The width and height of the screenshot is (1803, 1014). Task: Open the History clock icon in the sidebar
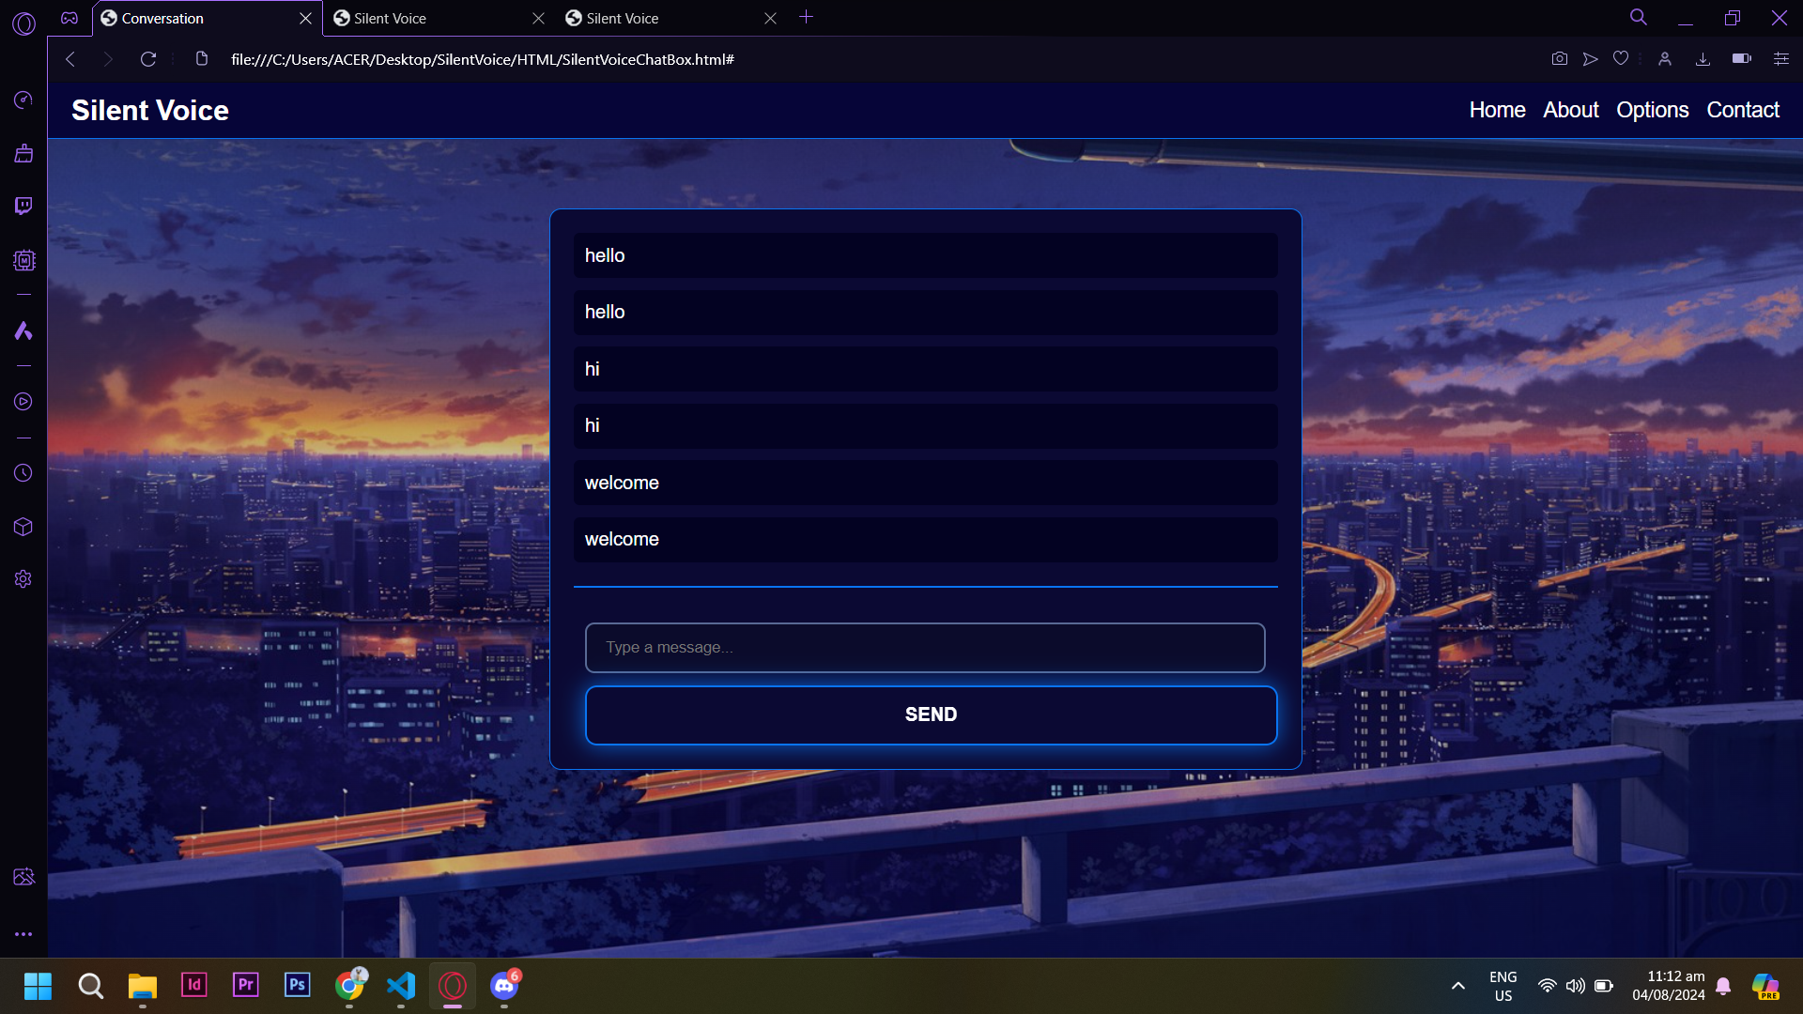[23, 473]
